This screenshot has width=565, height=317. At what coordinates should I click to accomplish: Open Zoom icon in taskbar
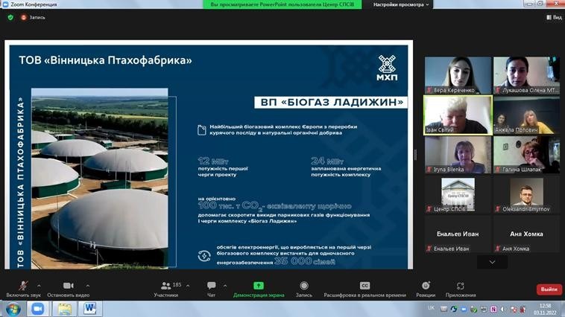(37, 309)
